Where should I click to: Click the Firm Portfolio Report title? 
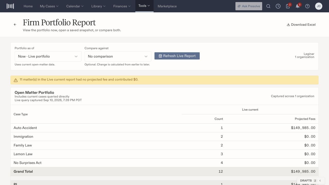(59, 23)
